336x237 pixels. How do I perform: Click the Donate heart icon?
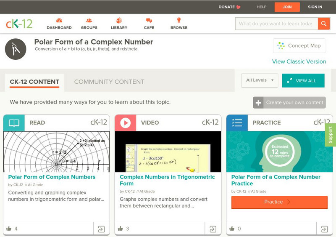pos(238,7)
